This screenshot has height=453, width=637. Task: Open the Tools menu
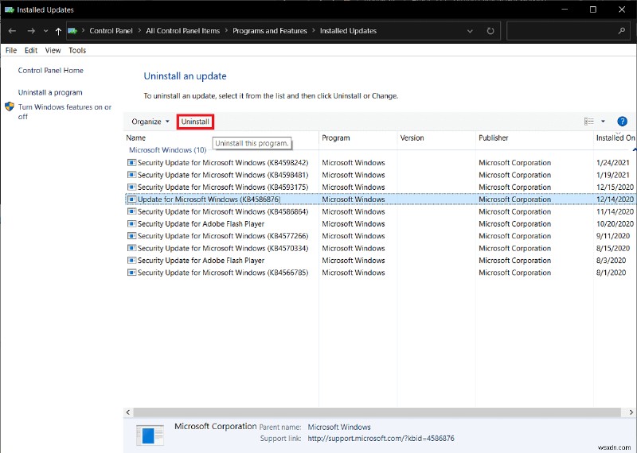[77, 50]
